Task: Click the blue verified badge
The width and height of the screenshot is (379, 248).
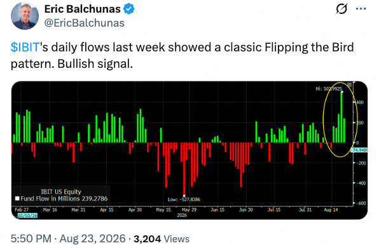Action: pos(129,9)
